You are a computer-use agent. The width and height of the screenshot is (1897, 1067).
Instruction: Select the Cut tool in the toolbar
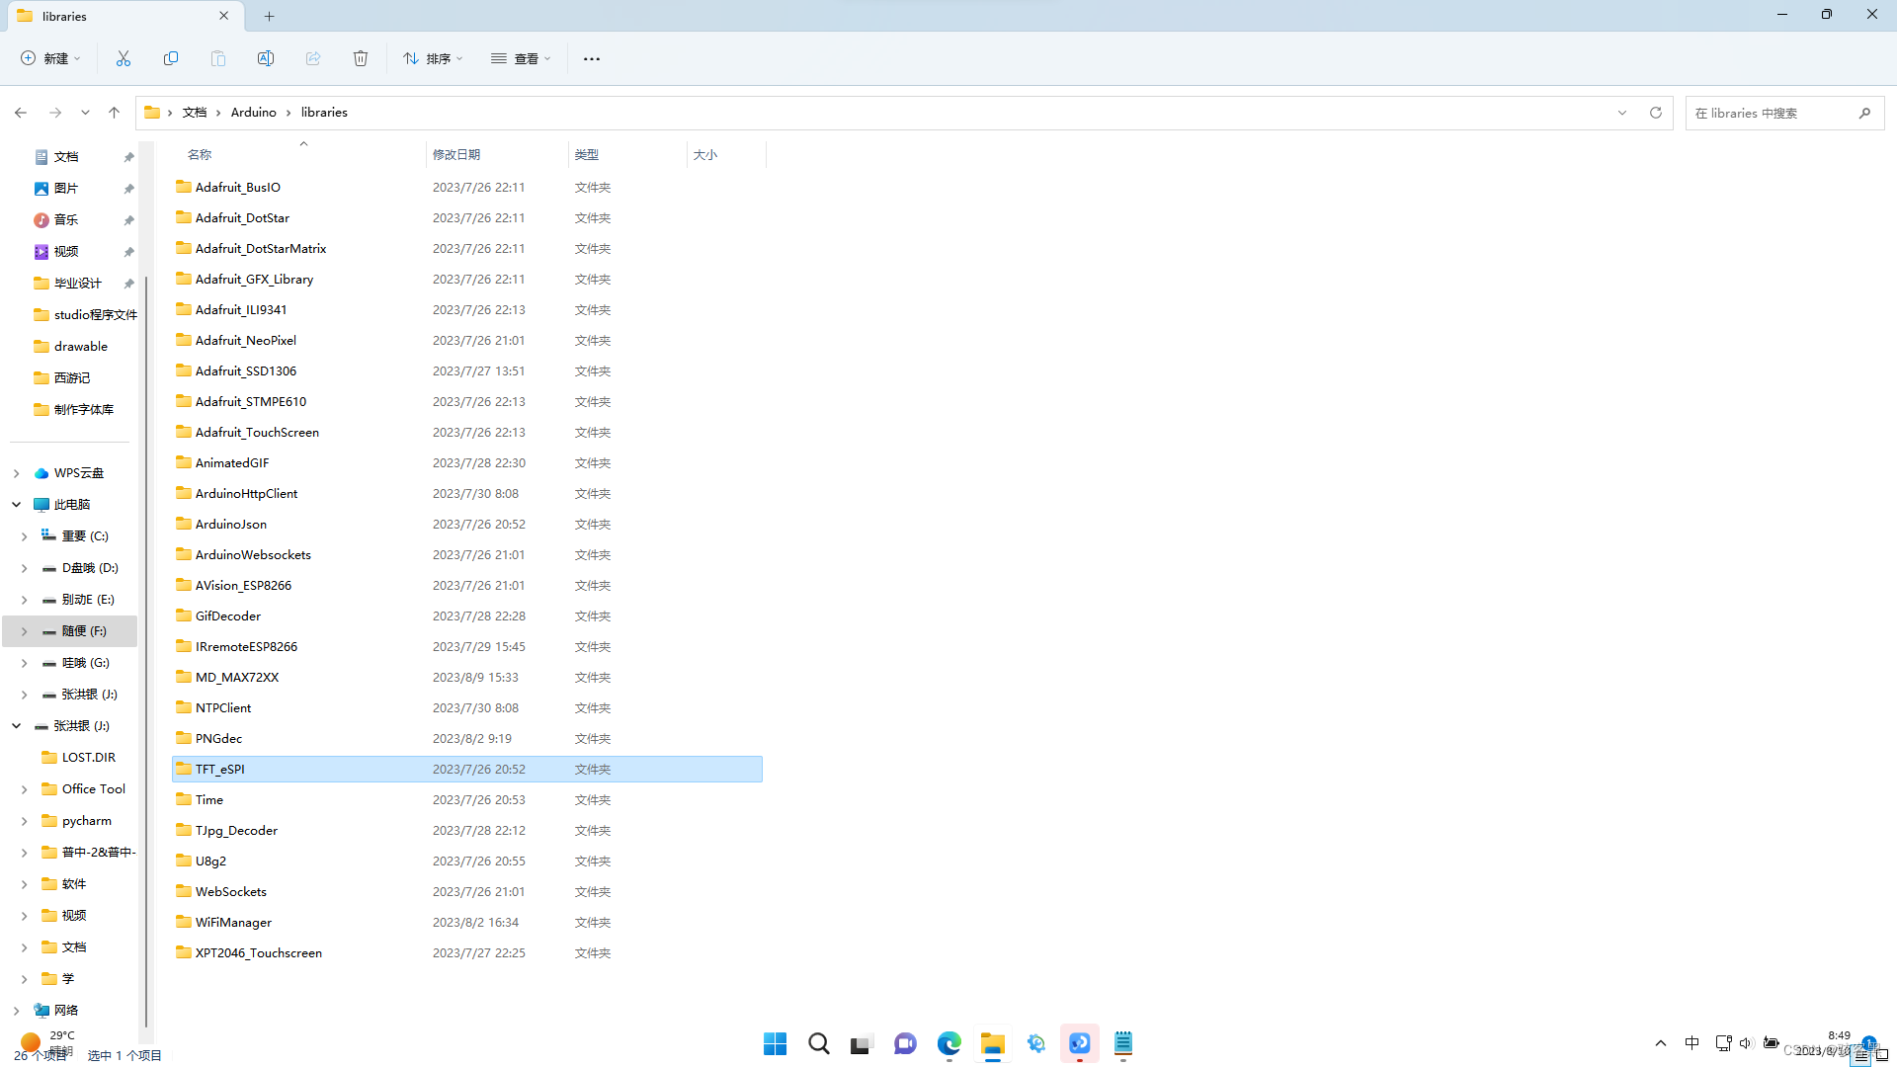pyautogui.click(x=123, y=58)
